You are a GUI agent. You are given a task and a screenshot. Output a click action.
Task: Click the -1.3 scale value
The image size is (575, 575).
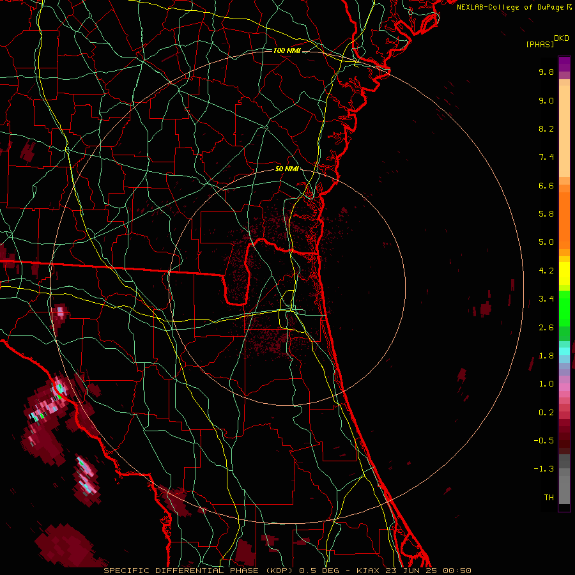pyautogui.click(x=544, y=469)
